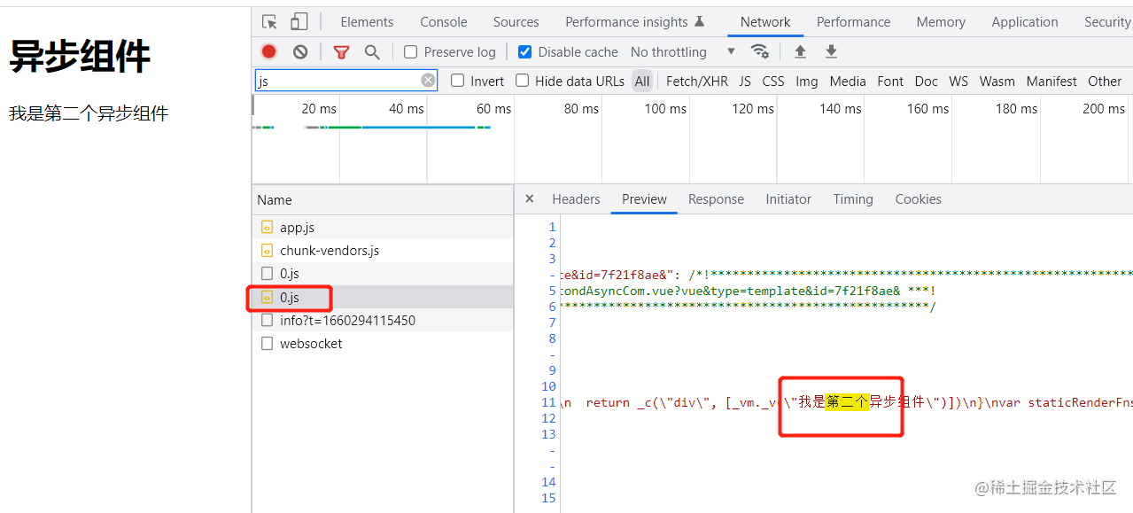Screen dimensions: 1133x513
Task: Open the Application panel
Action: coord(1025,22)
